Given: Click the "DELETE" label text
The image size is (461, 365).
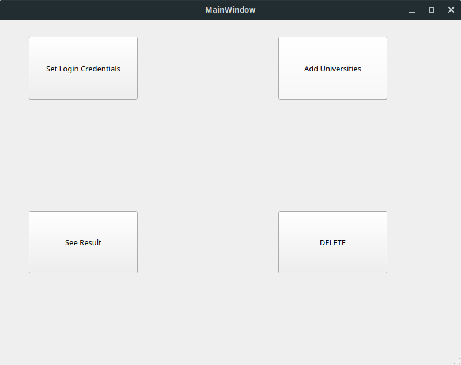Looking at the screenshot, I should point(332,242).
